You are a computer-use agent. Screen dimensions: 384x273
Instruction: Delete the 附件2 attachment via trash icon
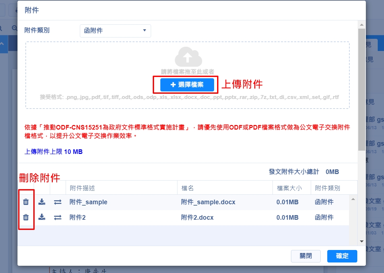click(x=26, y=217)
